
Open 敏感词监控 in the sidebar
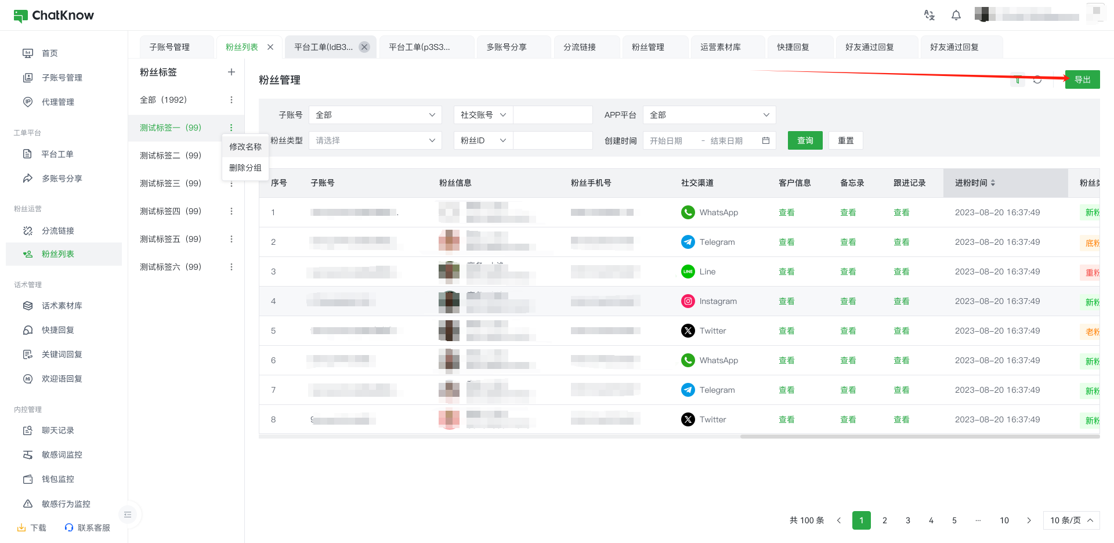coord(62,455)
